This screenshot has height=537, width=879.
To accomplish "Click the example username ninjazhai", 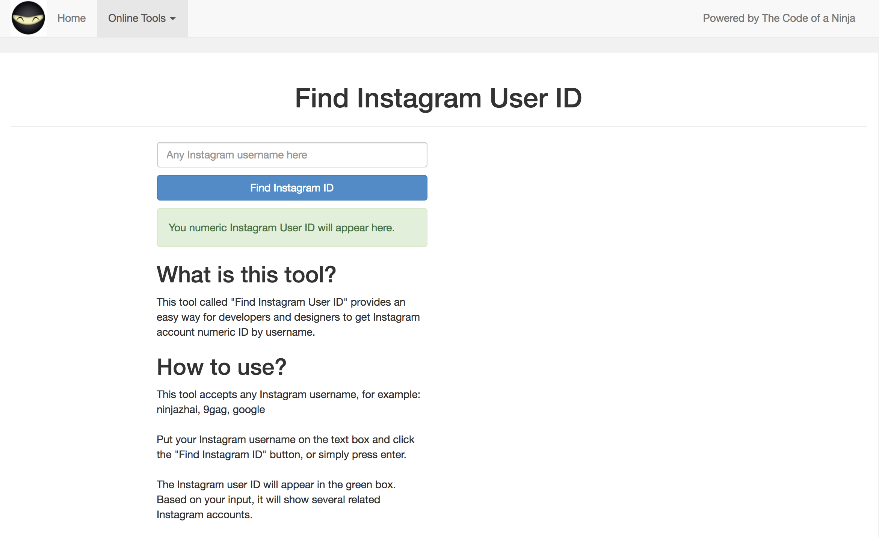I will [x=177, y=409].
